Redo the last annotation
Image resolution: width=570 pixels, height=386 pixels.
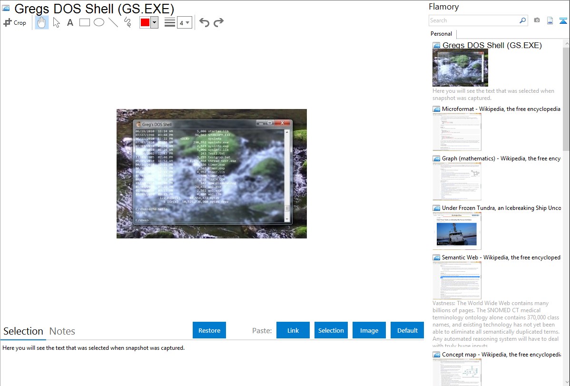(x=218, y=22)
